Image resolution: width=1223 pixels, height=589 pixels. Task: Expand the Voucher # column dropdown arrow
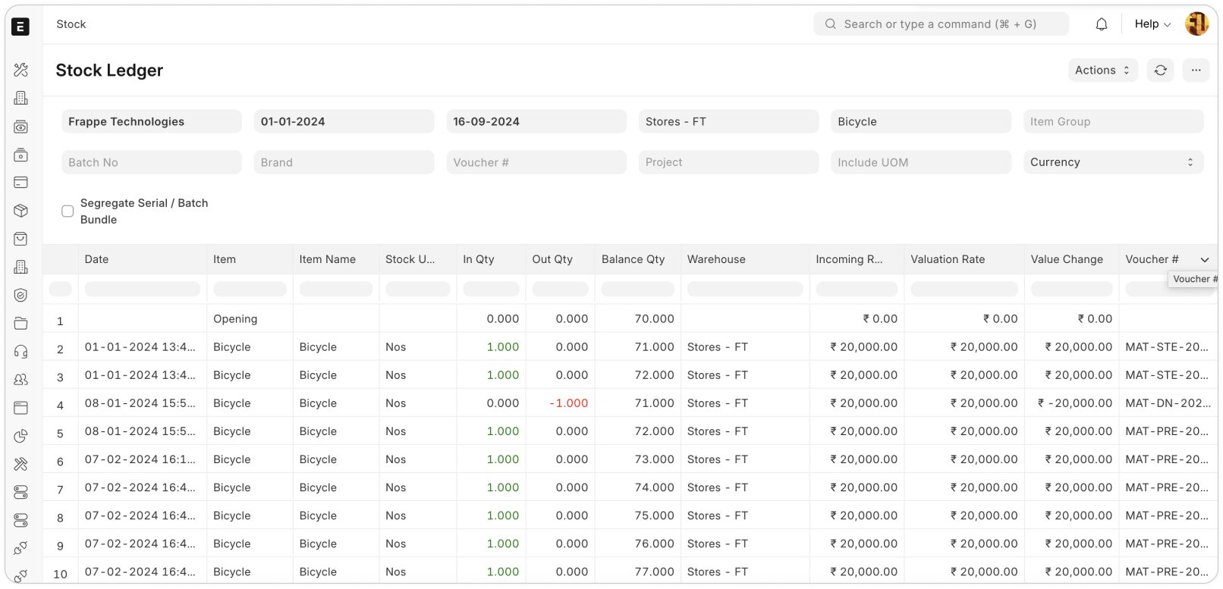[1205, 260]
